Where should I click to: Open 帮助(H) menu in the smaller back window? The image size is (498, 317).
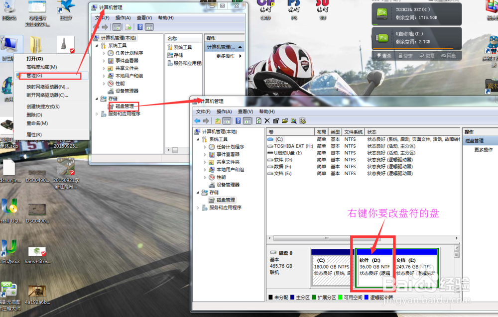(x=166, y=18)
